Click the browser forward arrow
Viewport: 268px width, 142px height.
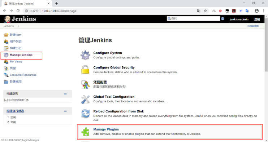pos(11,11)
